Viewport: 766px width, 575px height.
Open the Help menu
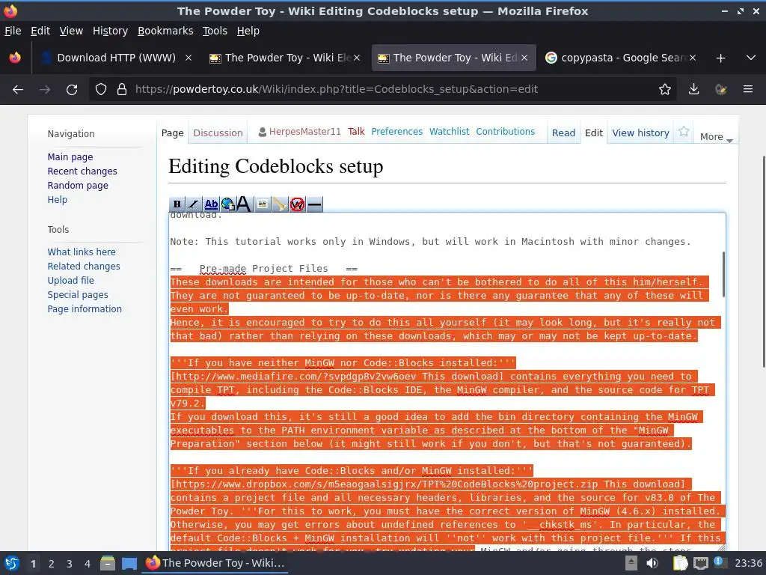pyautogui.click(x=248, y=31)
